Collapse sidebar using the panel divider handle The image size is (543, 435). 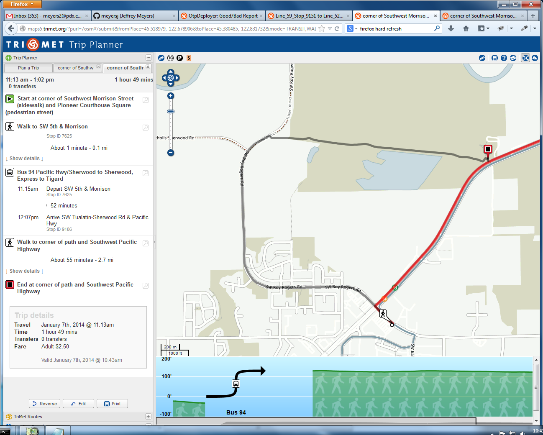click(154, 242)
